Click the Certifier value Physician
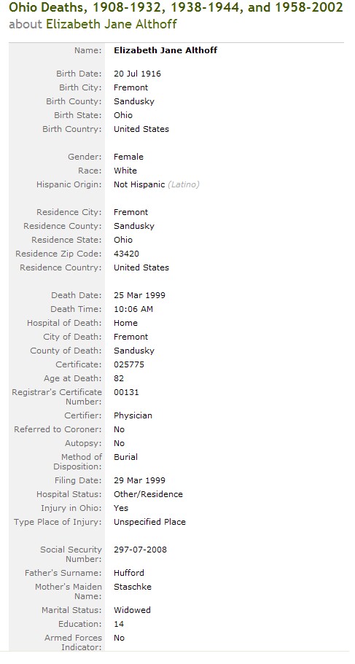 coord(133,416)
